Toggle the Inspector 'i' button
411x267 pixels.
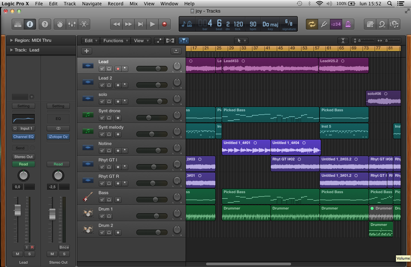(x=30, y=24)
